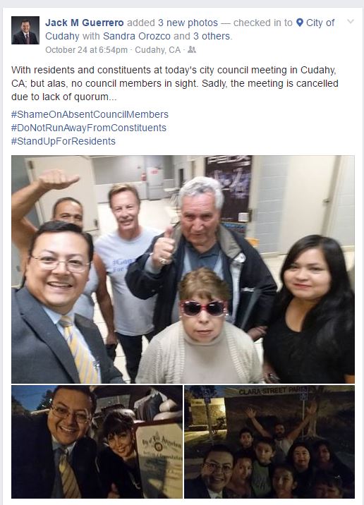Viewport: 364px width, 505px height.
Task: Click the location pin icon before City of Cudahy
Action: point(300,23)
